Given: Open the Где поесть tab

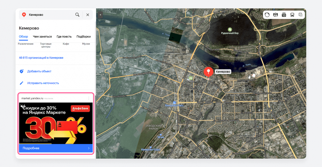Looking at the screenshot, I should pos(64,37).
